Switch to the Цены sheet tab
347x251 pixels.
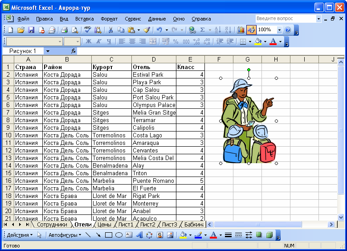(x=104, y=224)
